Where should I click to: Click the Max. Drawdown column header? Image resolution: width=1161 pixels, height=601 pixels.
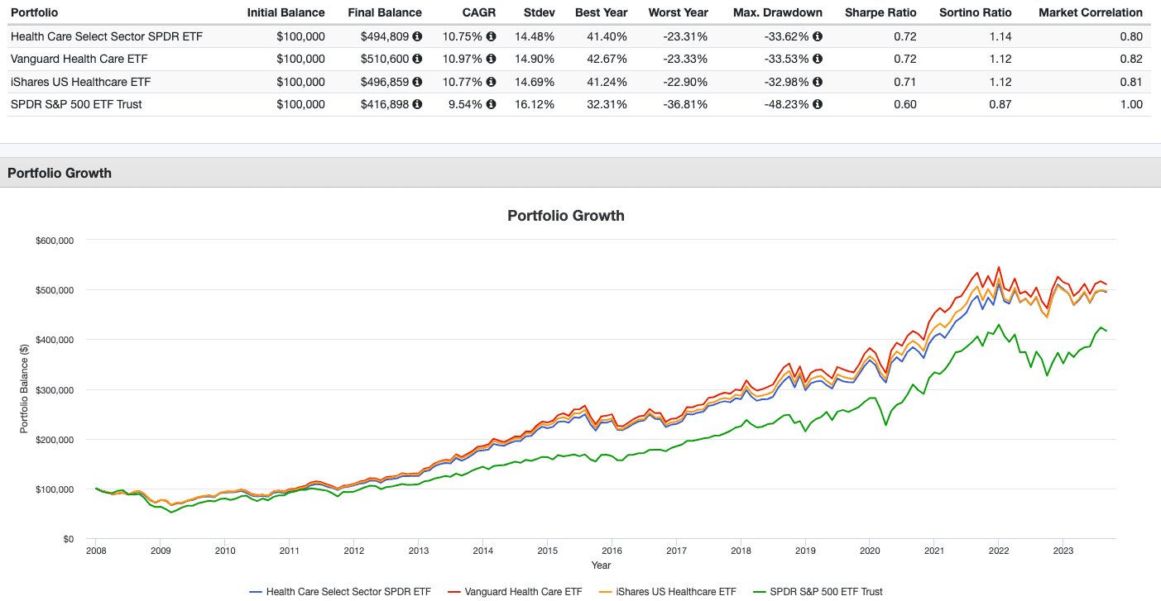[777, 12]
